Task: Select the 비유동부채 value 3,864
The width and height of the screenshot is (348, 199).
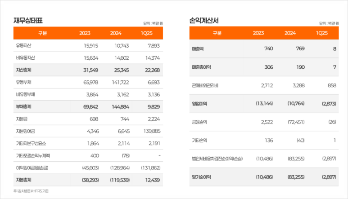Action: coord(92,94)
